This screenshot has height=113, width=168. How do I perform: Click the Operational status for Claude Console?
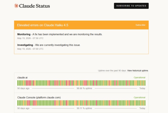coord(139,97)
